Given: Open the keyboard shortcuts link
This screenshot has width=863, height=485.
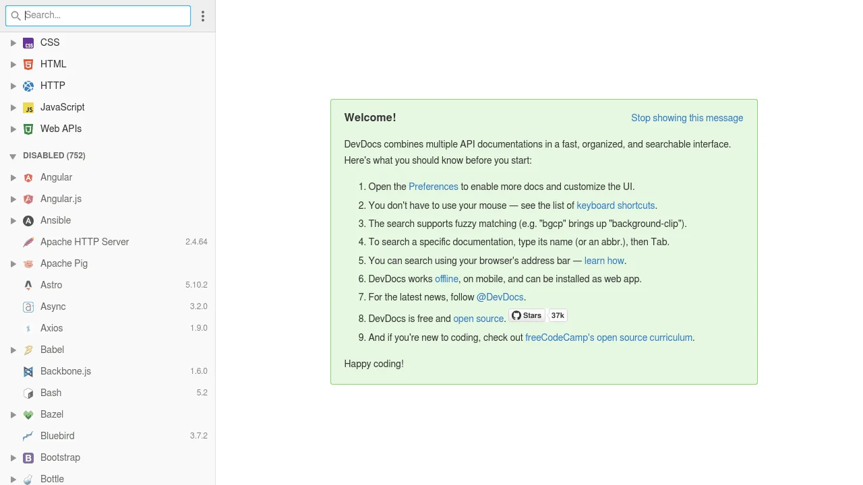Looking at the screenshot, I should point(615,205).
